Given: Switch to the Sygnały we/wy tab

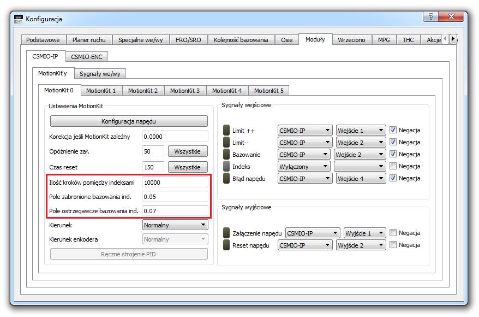Looking at the screenshot, I should [x=100, y=74].
